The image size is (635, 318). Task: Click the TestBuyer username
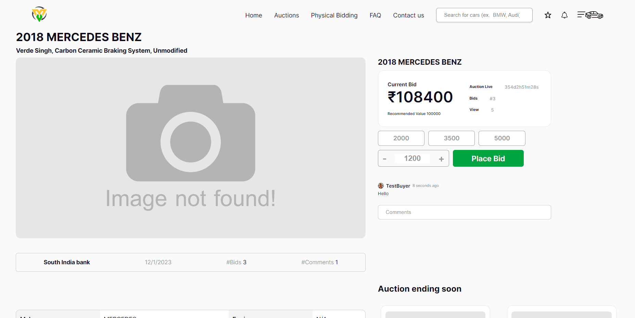tap(398, 186)
